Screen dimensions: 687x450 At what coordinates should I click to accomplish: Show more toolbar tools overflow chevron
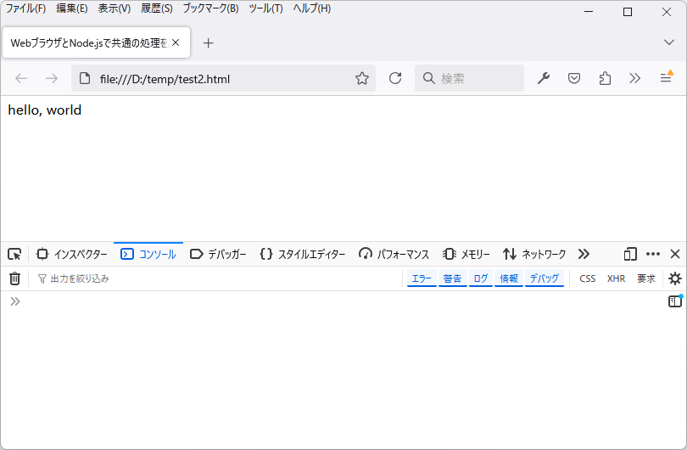pos(635,78)
